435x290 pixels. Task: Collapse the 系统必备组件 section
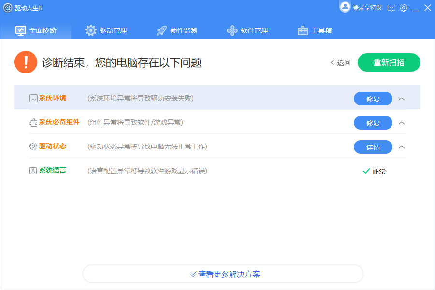(x=402, y=122)
